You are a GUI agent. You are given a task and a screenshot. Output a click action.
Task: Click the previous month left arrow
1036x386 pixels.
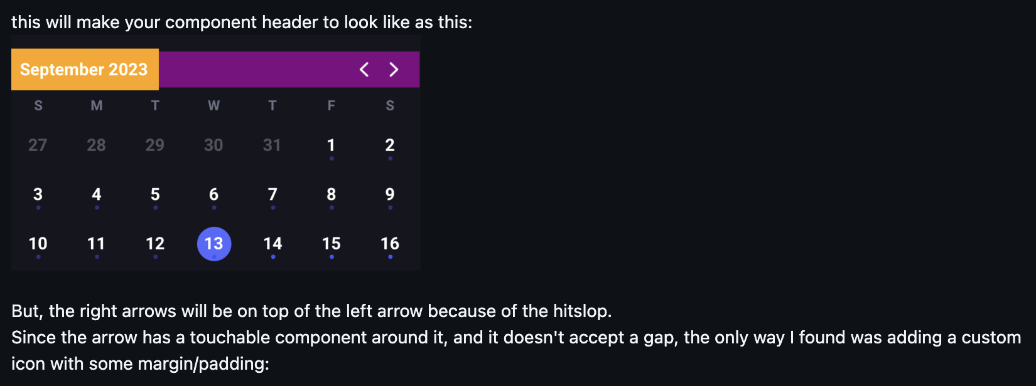coord(364,70)
